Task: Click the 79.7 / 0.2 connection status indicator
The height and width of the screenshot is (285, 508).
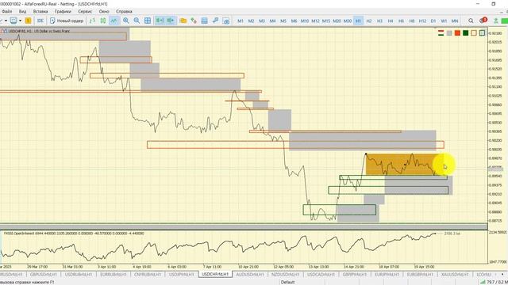Action: (x=494, y=282)
